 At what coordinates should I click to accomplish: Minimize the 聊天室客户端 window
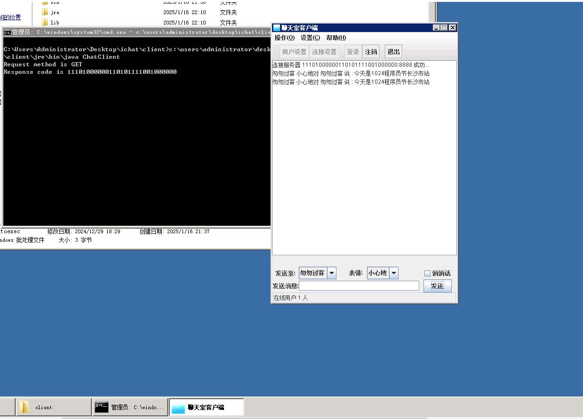[436, 28]
